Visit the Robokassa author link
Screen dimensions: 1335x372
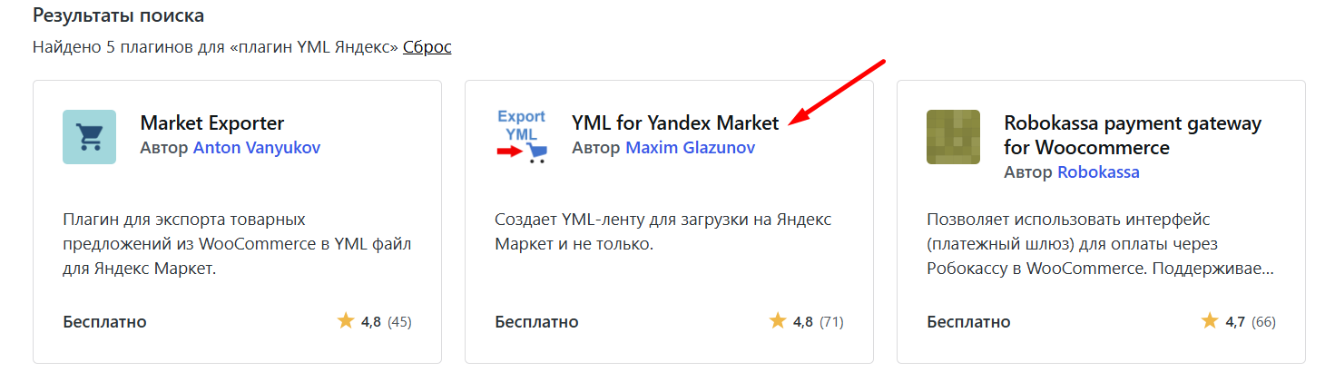coord(1098,171)
